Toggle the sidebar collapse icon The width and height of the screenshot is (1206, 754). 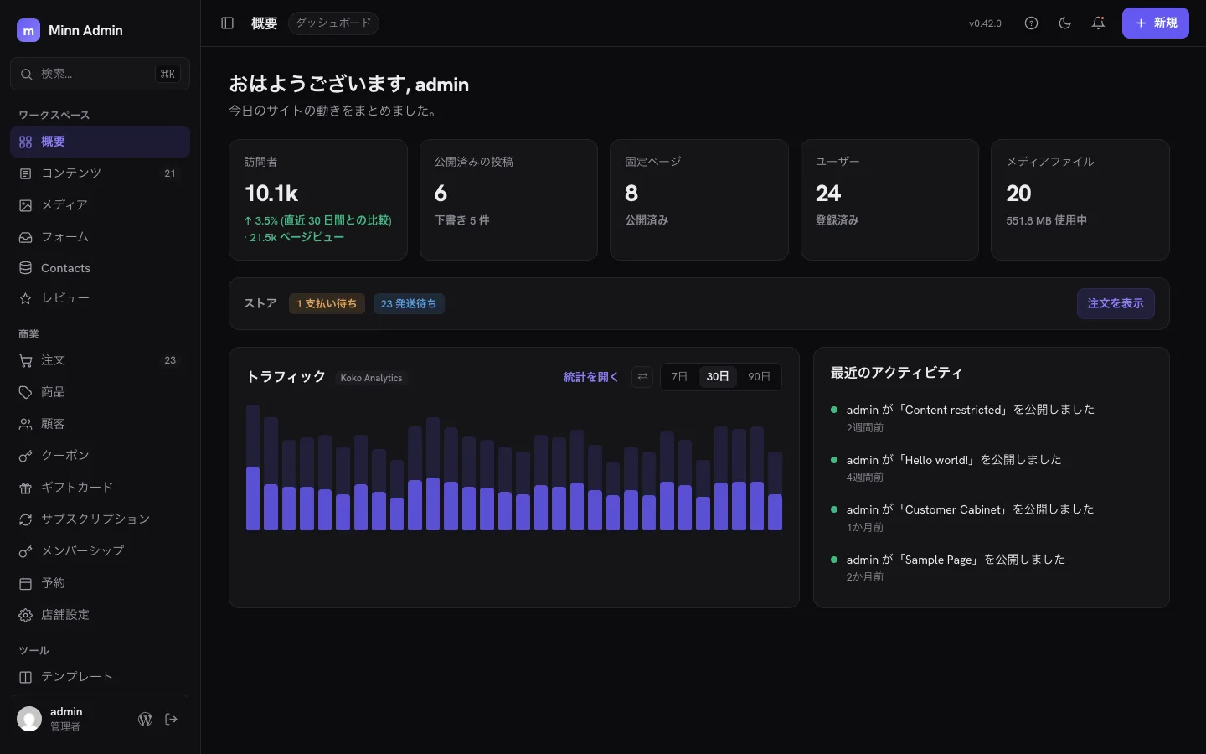click(x=227, y=23)
